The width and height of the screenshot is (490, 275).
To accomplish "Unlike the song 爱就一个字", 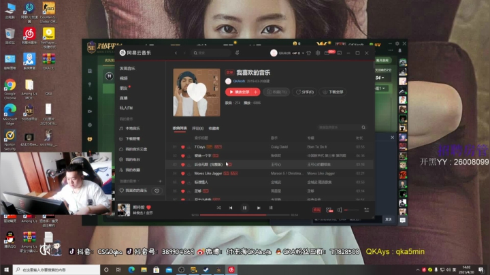I will pos(183,156).
